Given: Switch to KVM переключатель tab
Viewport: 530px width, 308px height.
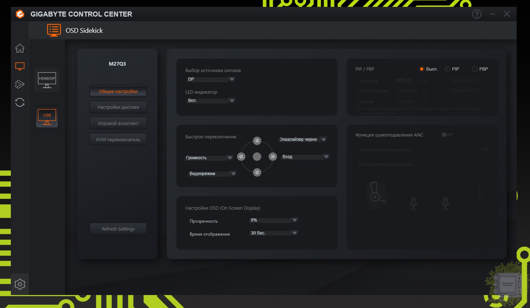Looking at the screenshot, I should point(118,139).
